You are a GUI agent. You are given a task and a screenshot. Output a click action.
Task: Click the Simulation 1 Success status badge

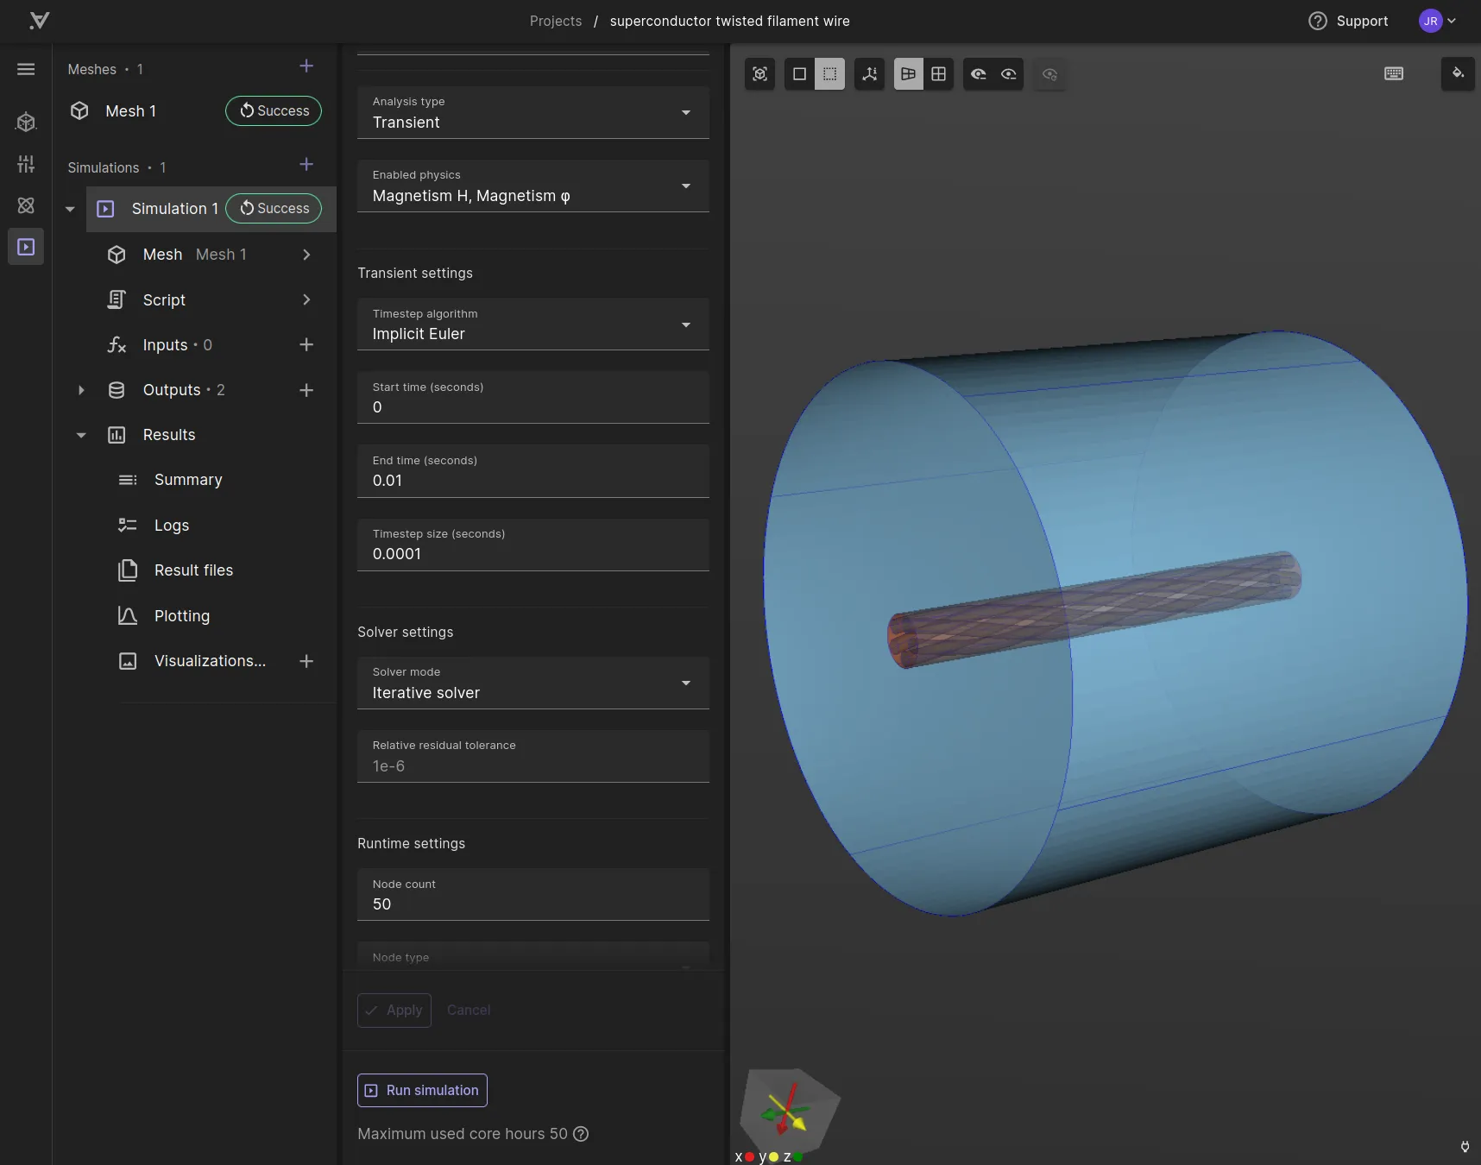[x=274, y=208]
